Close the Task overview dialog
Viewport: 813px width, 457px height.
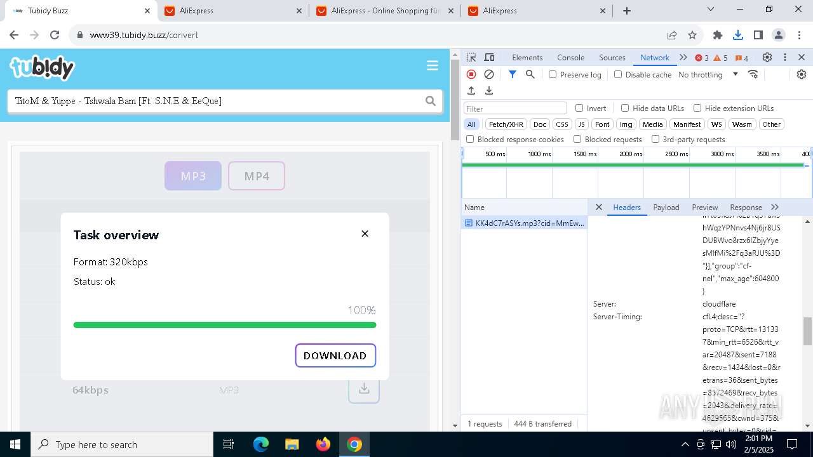coord(365,234)
